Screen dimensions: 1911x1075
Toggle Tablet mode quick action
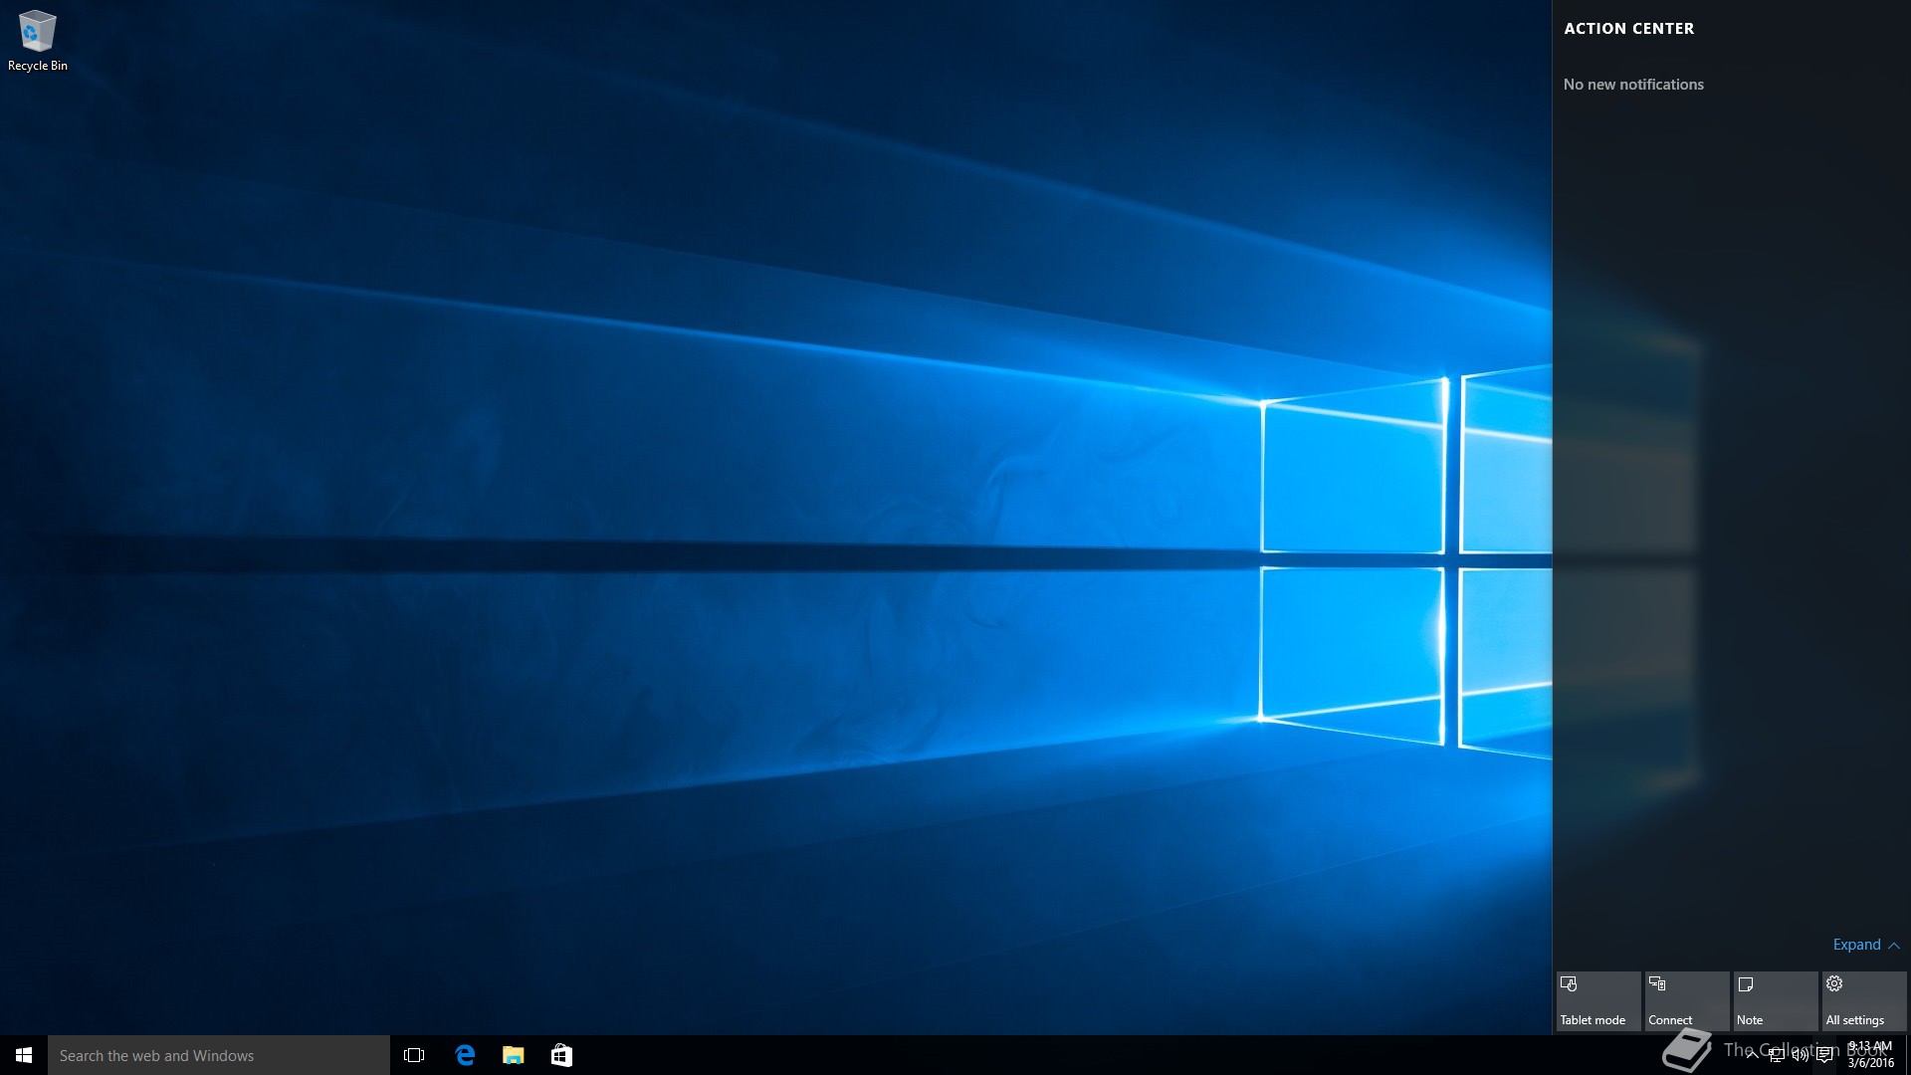point(1597,1000)
